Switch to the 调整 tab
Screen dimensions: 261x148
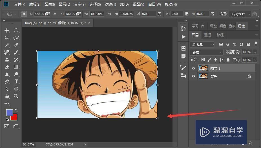click(x=213, y=26)
